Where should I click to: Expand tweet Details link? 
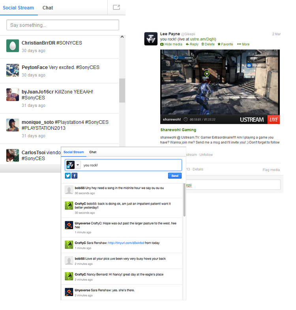[198, 169]
